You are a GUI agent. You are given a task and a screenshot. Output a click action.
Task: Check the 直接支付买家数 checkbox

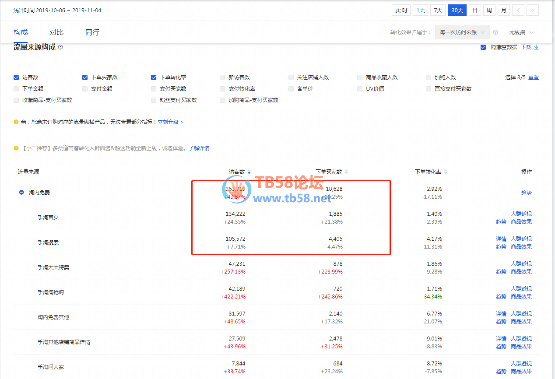tap(429, 89)
